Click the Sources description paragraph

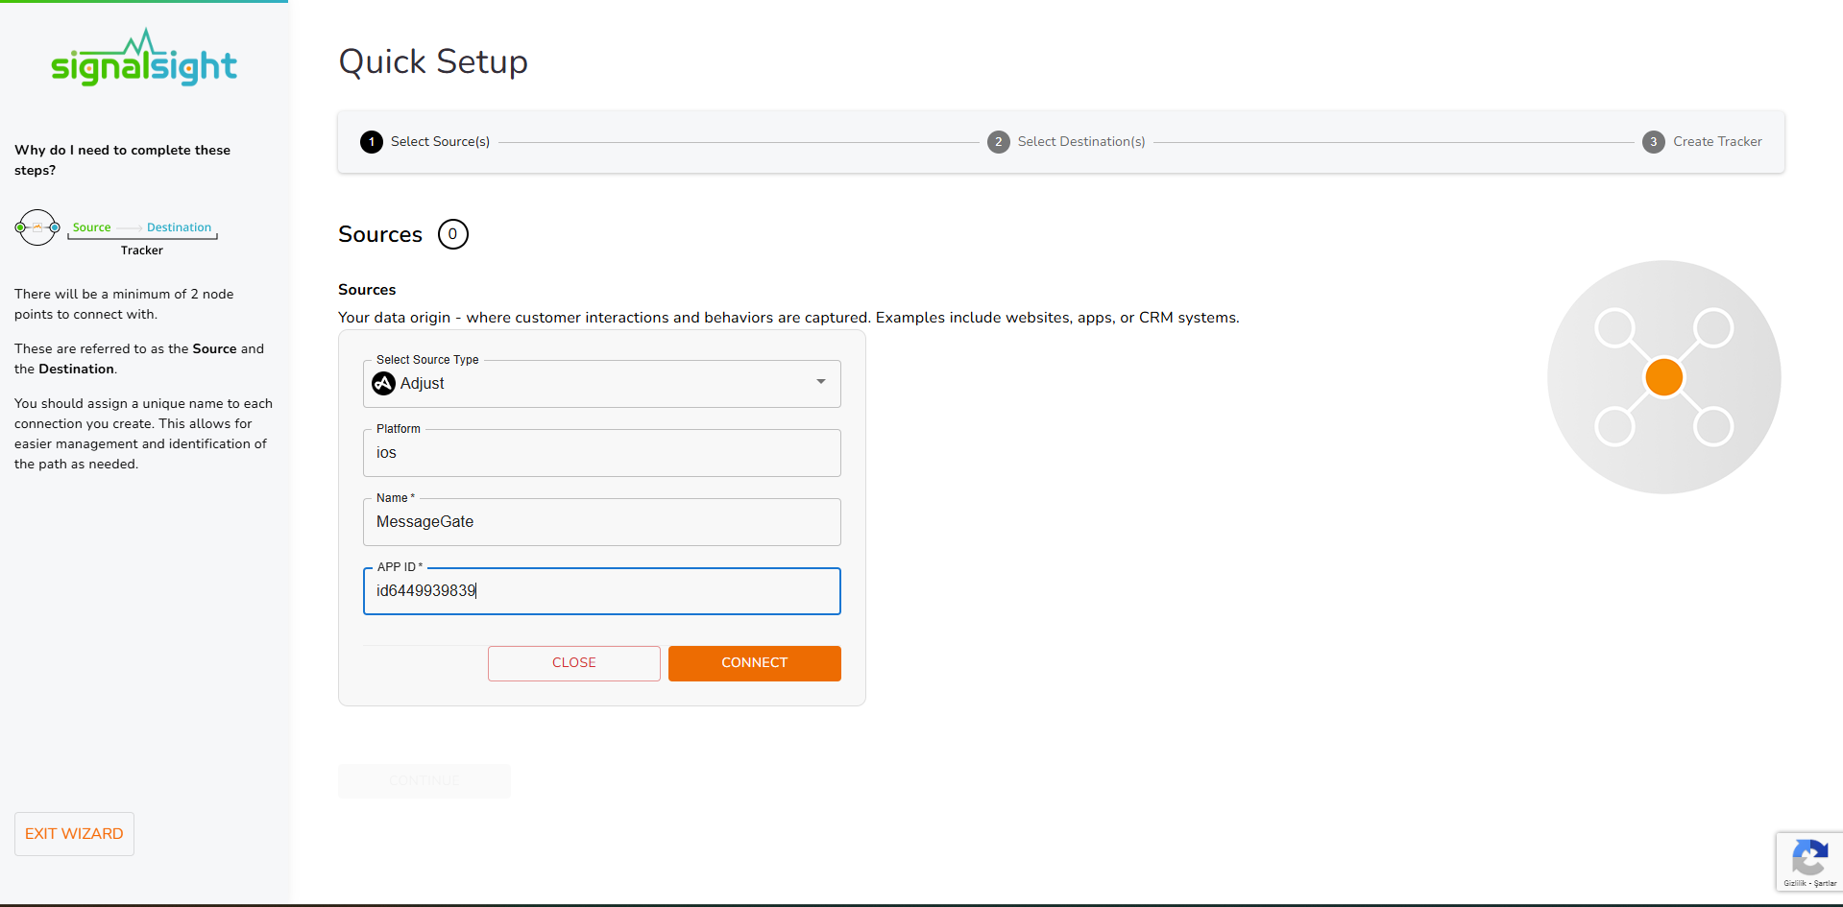click(x=788, y=318)
